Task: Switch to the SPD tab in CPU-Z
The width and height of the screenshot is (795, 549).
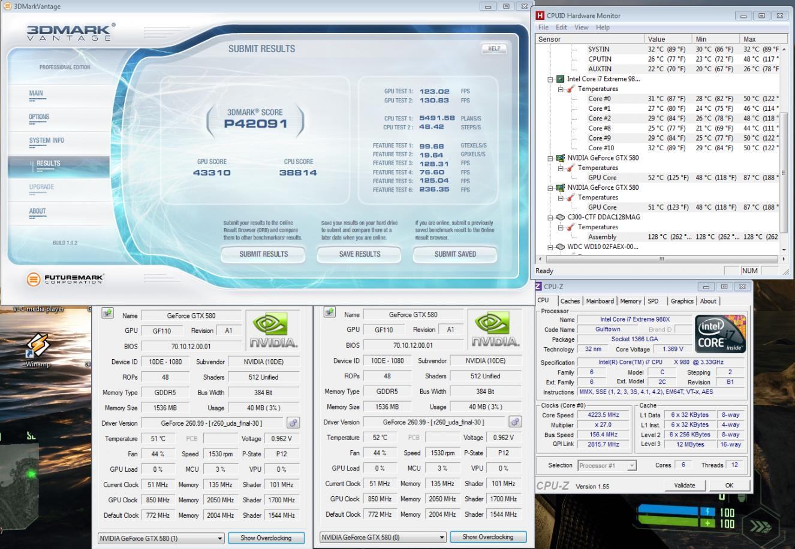Action: point(653,301)
